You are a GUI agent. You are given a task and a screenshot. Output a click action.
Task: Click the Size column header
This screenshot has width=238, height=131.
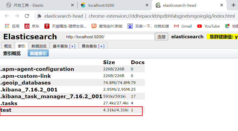click(x=109, y=62)
